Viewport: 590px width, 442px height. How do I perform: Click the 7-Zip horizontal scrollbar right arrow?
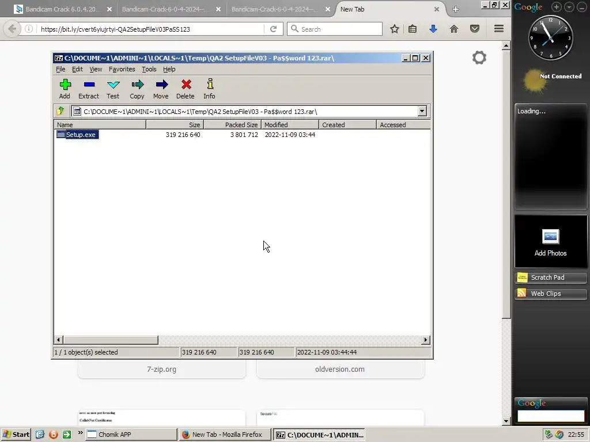[x=426, y=340]
